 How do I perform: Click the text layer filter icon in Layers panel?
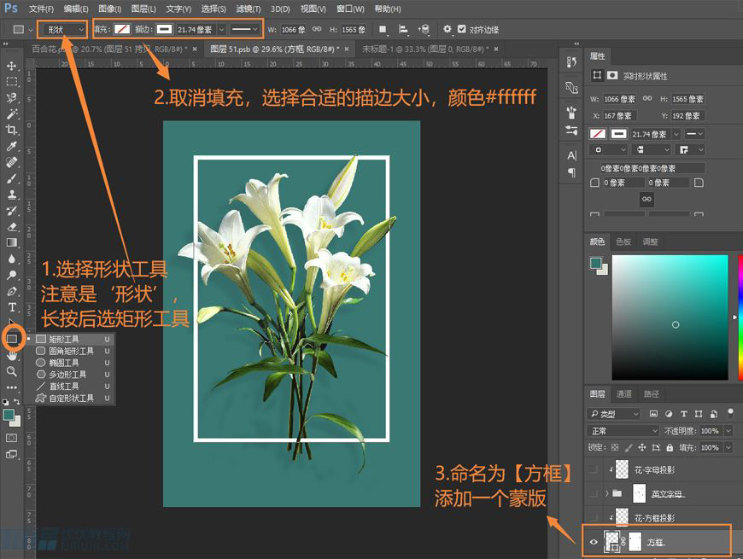pyautogui.click(x=683, y=415)
